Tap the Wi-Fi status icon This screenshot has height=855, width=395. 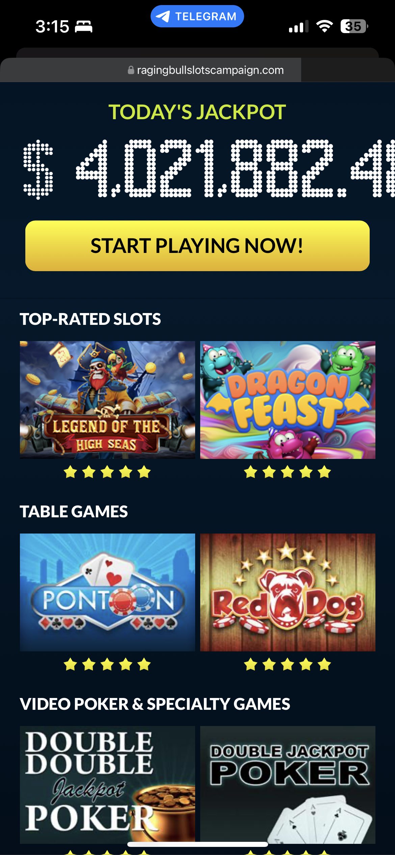(x=324, y=26)
